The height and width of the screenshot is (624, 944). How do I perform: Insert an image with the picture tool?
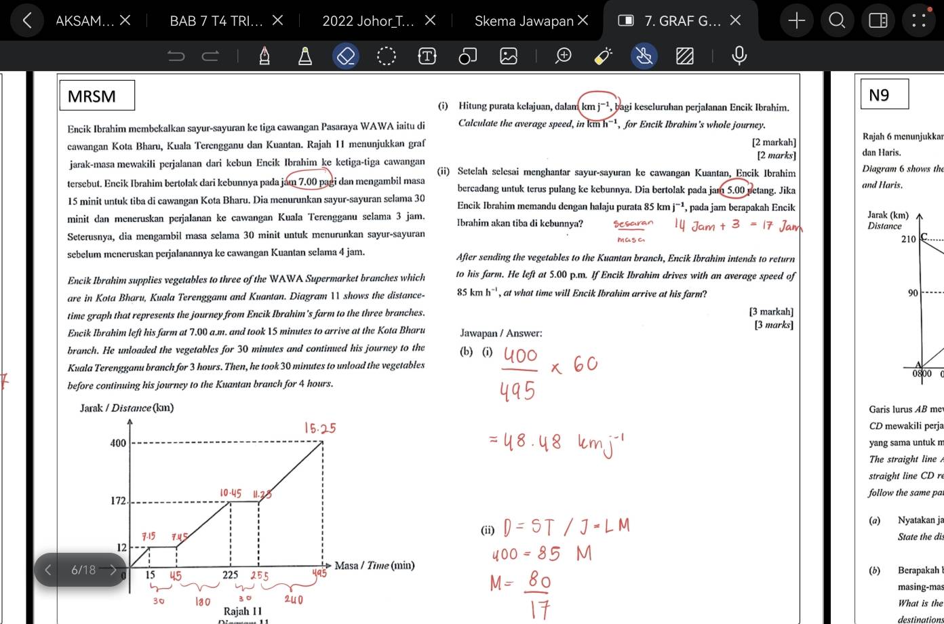pos(509,56)
